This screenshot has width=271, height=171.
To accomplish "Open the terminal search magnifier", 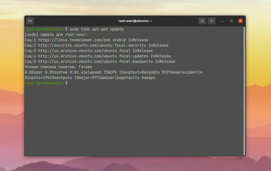I will [202, 21].
